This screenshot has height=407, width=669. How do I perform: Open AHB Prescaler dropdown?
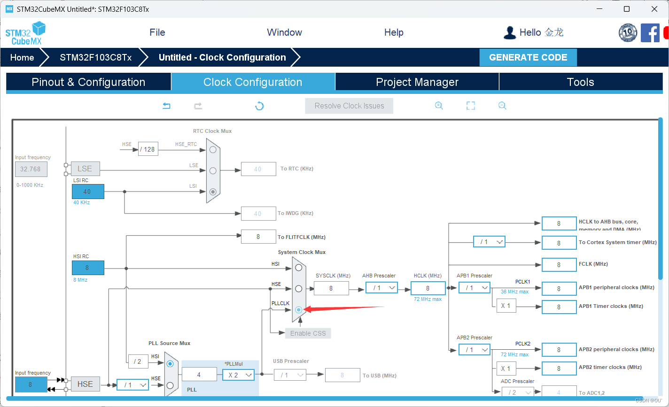click(x=381, y=288)
